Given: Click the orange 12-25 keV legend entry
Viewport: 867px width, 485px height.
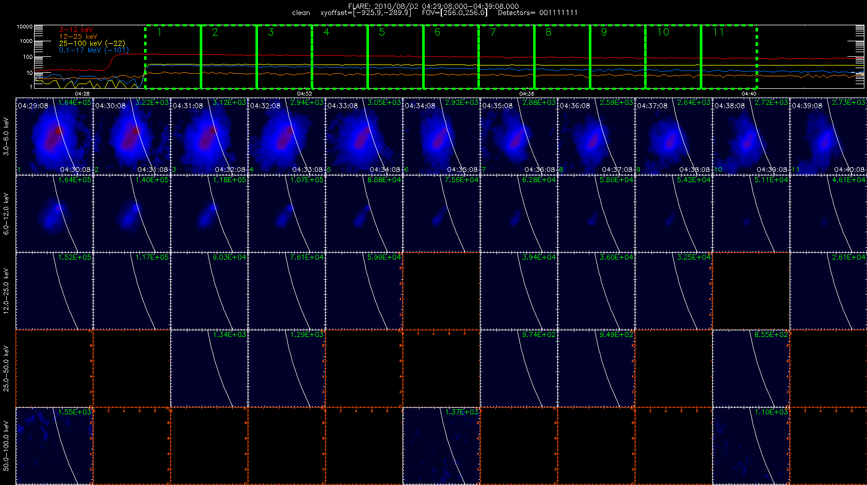Looking at the screenshot, I should (78, 37).
